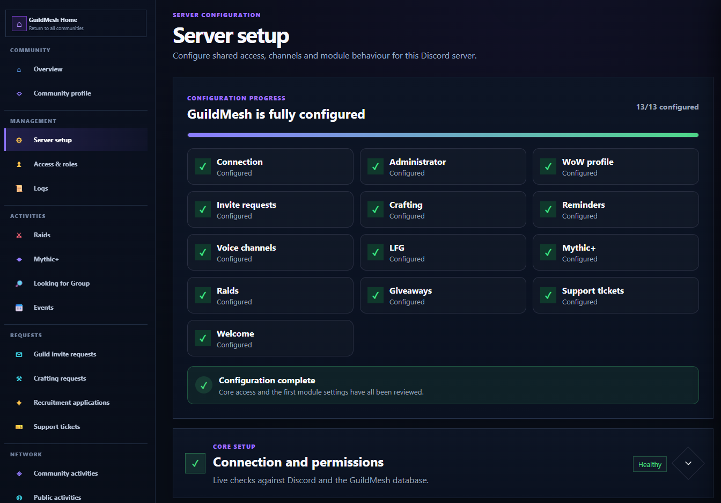Click the WoW profile card green checkmark
Screen dimensions: 721x503
click(548, 166)
